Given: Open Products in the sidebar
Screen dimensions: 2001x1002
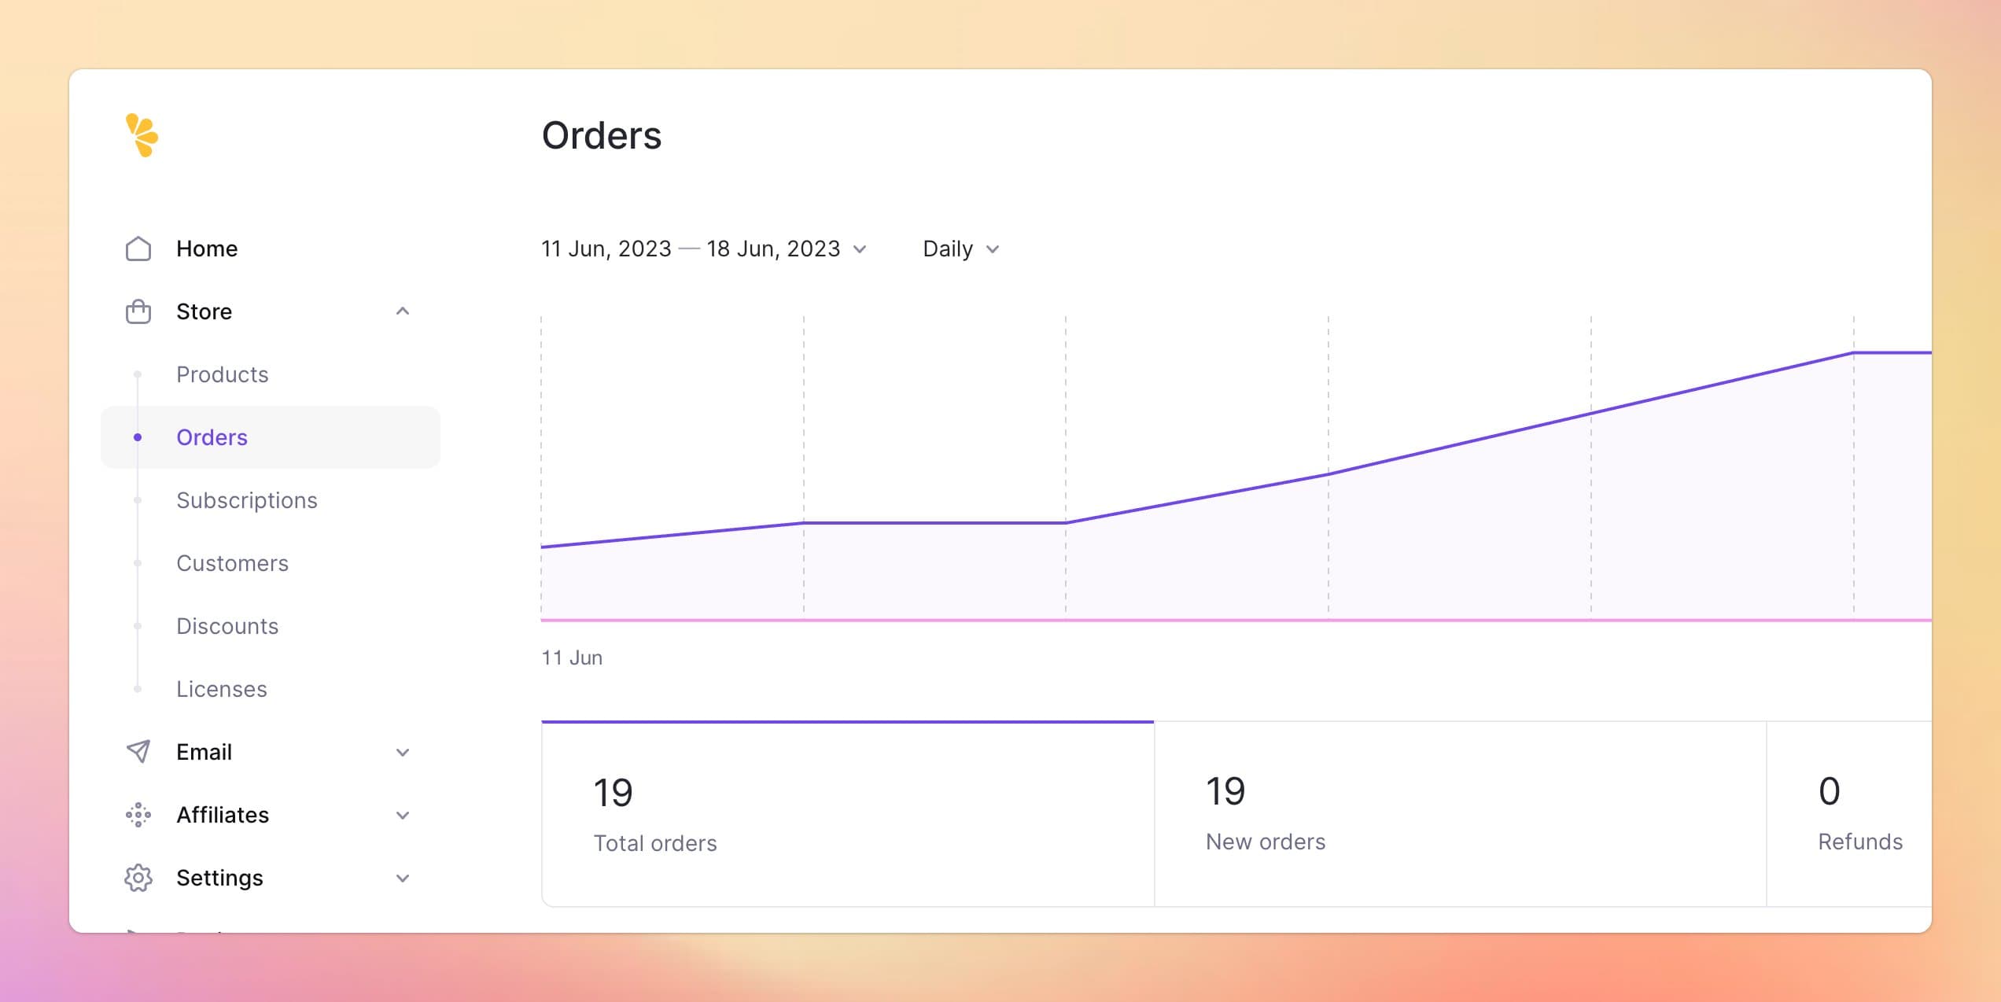Looking at the screenshot, I should tap(222, 374).
